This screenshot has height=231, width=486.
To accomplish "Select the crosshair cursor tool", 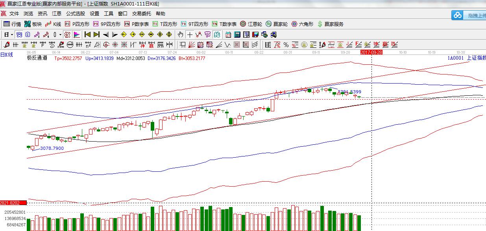I will [x=190, y=35].
